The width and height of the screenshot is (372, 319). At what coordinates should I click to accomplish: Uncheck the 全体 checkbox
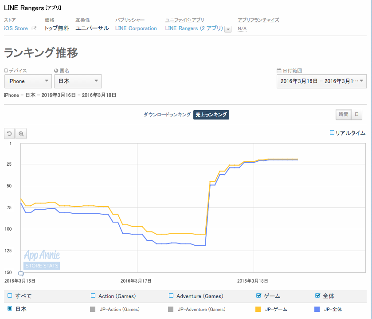click(x=317, y=295)
